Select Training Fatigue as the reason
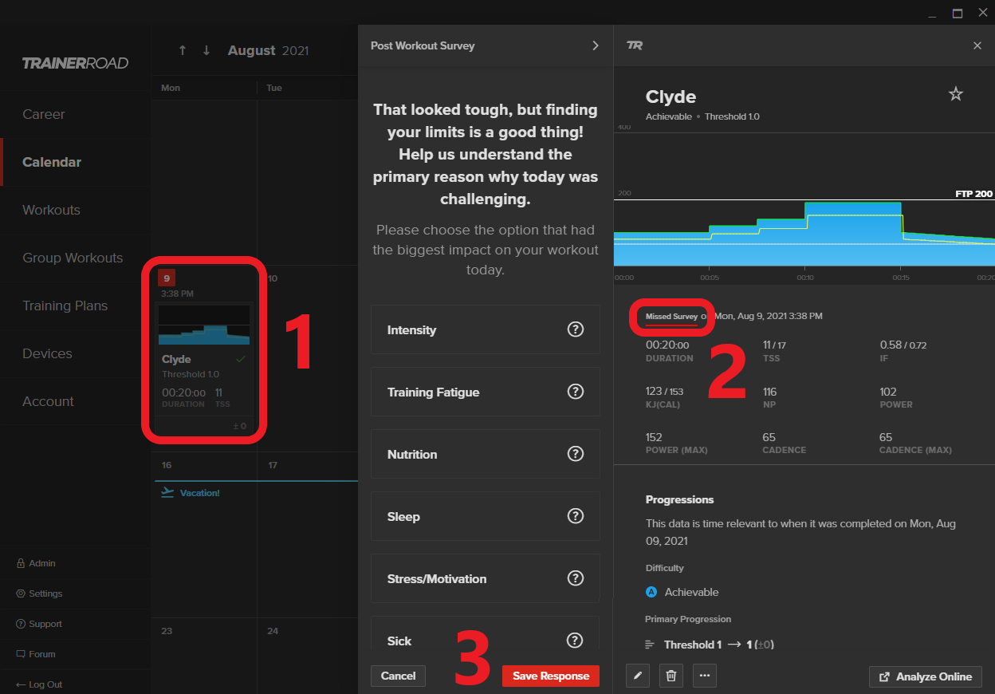The height and width of the screenshot is (694, 995). pos(486,392)
